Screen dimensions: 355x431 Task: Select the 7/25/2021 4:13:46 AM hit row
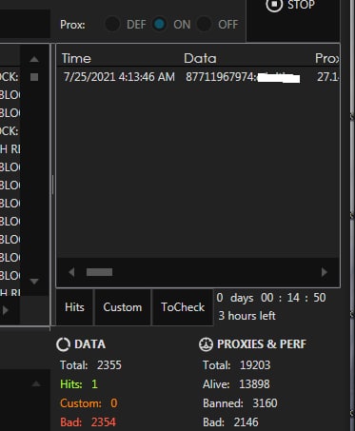point(198,77)
